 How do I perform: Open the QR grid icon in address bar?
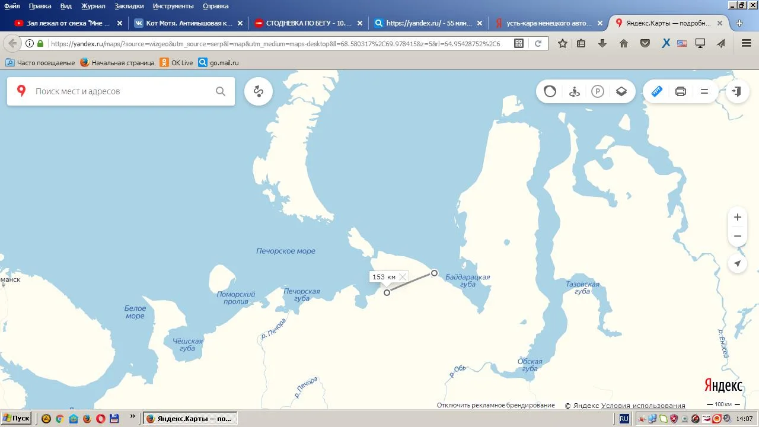(x=519, y=43)
